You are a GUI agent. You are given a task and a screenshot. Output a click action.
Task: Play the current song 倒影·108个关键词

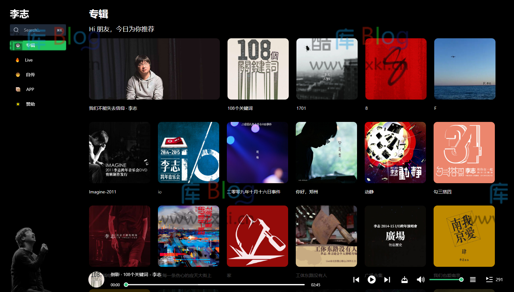[372, 280]
